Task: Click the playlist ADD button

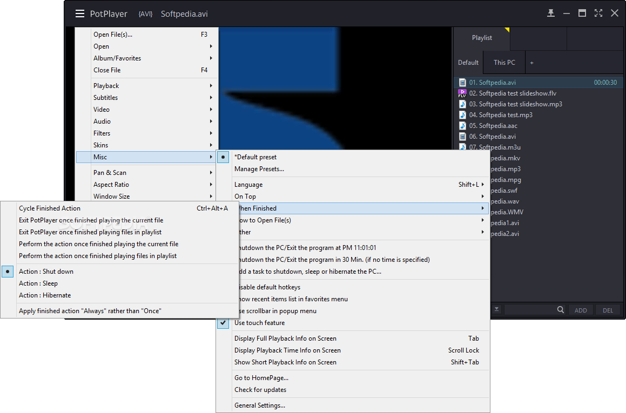Action: pyautogui.click(x=581, y=310)
